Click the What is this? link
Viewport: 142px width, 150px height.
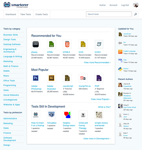[104, 107]
